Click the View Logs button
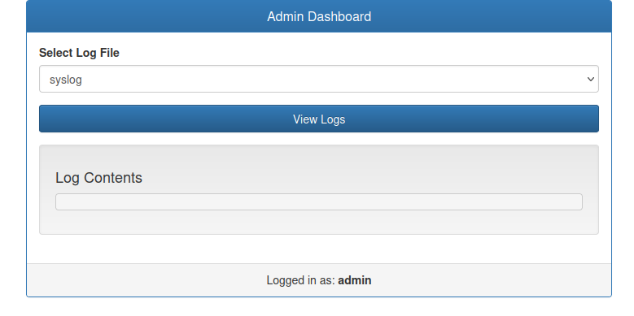634x316 pixels. click(318, 119)
